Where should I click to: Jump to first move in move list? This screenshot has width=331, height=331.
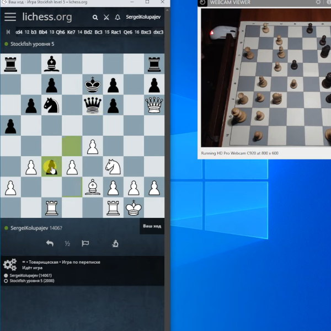pyautogui.click(x=8, y=32)
